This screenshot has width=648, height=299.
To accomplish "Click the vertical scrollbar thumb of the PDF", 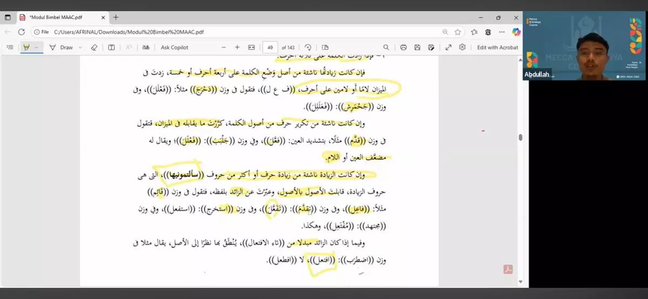I will tap(520, 137).
